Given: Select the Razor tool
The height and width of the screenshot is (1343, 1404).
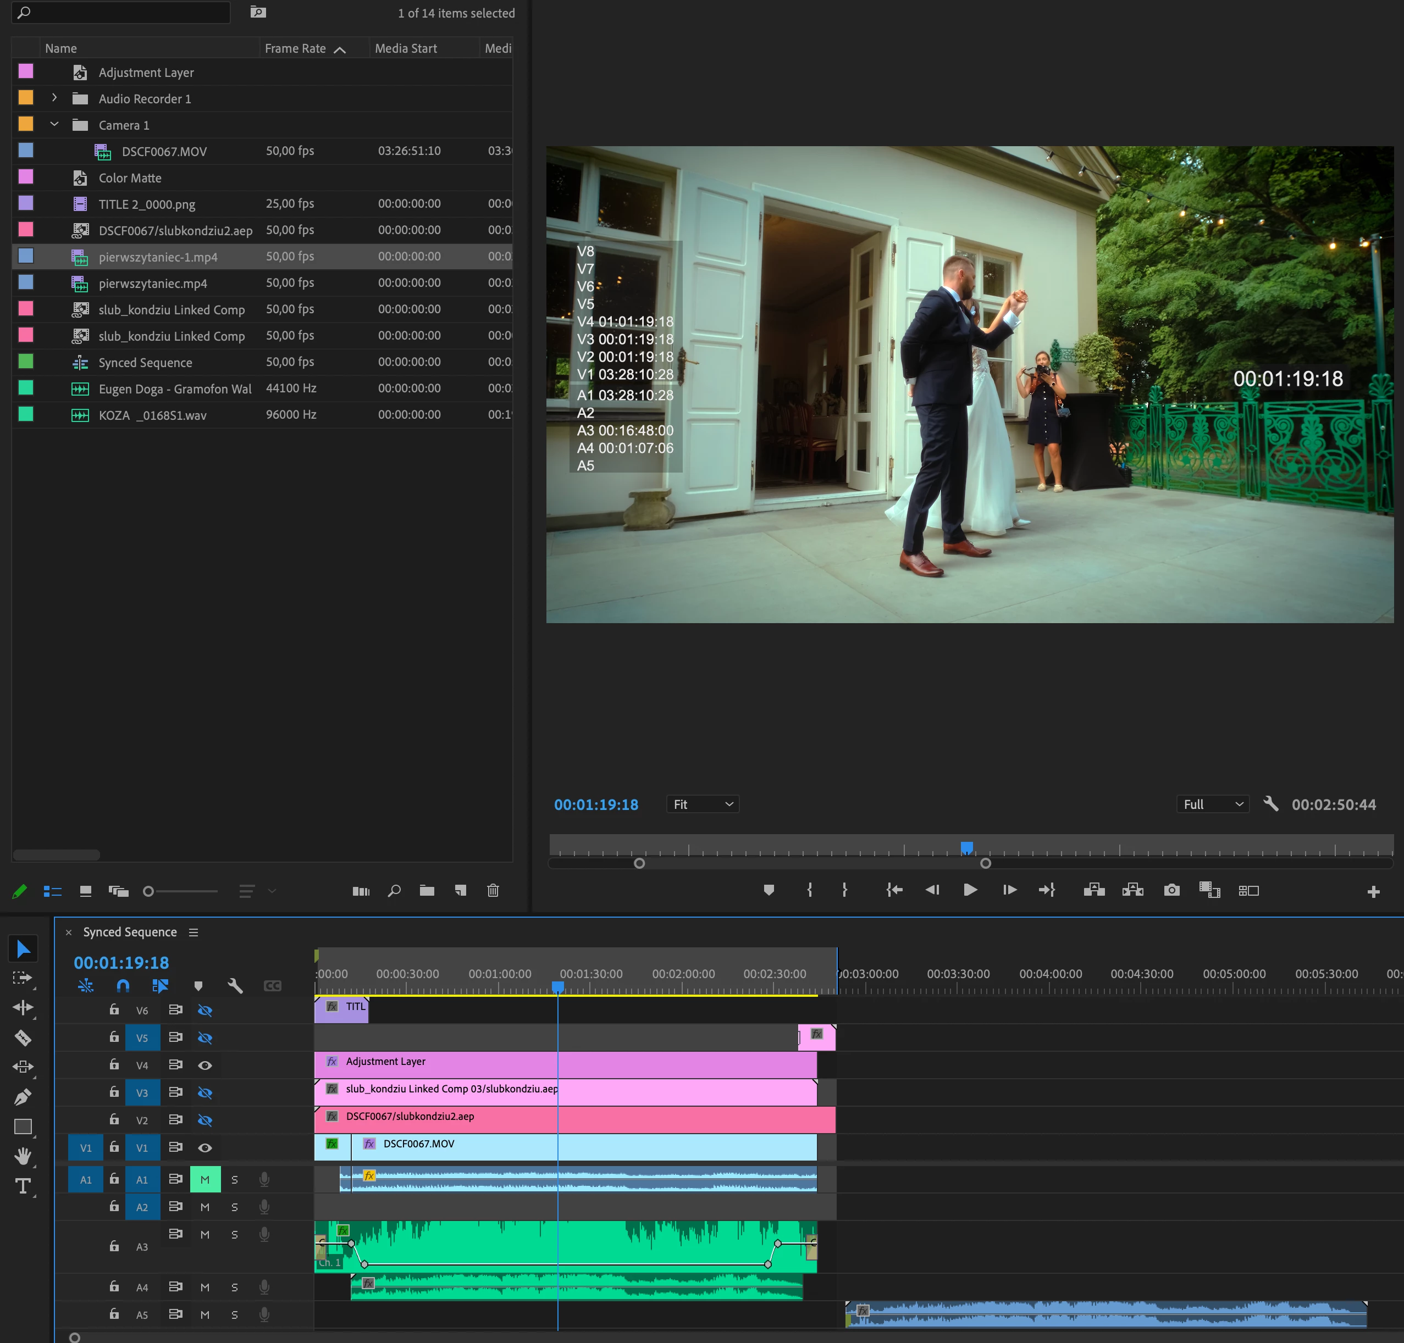Looking at the screenshot, I should click(23, 1037).
